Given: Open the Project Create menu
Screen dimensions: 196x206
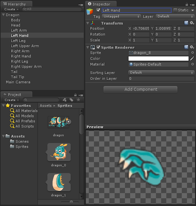Looking at the screenshot, I should pos(11,100).
